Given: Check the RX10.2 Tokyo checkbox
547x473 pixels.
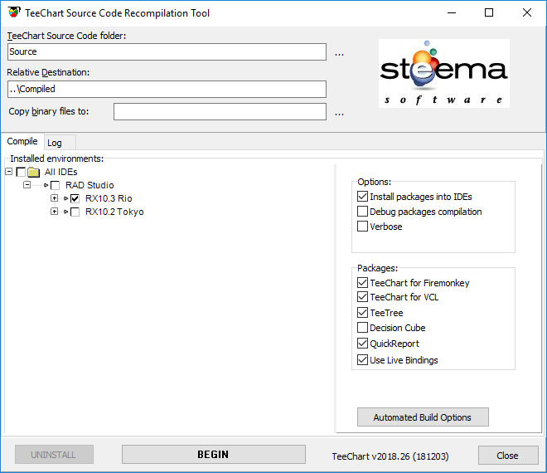Looking at the screenshot, I should point(75,212).
